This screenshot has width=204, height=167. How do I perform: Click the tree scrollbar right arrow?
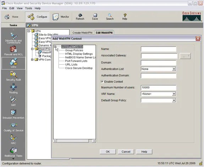click(94, 141)
